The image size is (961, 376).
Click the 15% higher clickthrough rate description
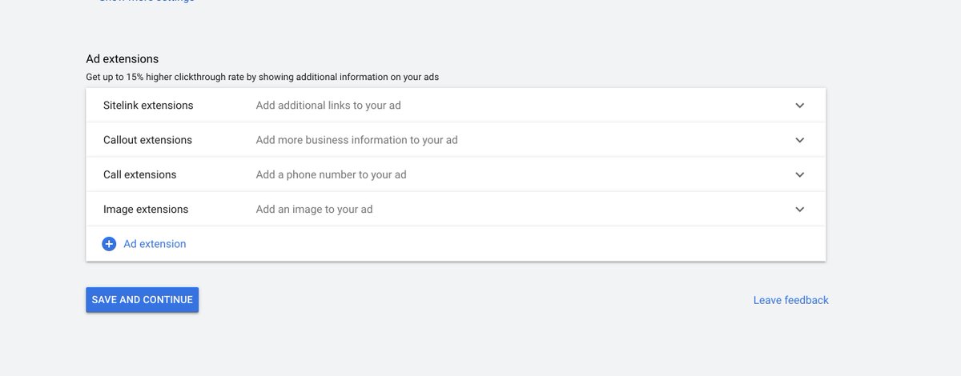(x=263, y=78)
